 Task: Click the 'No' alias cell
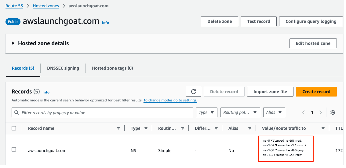click(x=231, y=151)
